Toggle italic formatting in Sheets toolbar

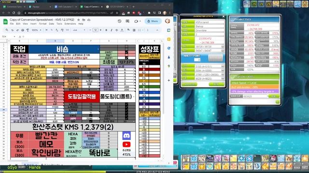112,30
